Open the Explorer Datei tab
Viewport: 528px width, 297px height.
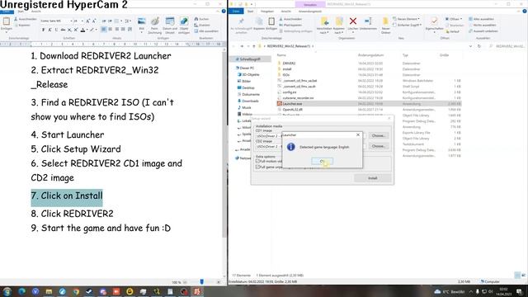[x=236, y=11]
